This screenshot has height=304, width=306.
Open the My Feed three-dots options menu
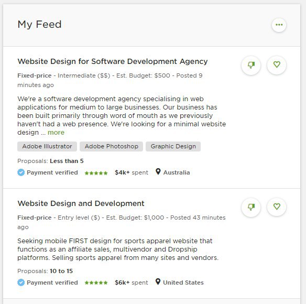click(279, 25)
